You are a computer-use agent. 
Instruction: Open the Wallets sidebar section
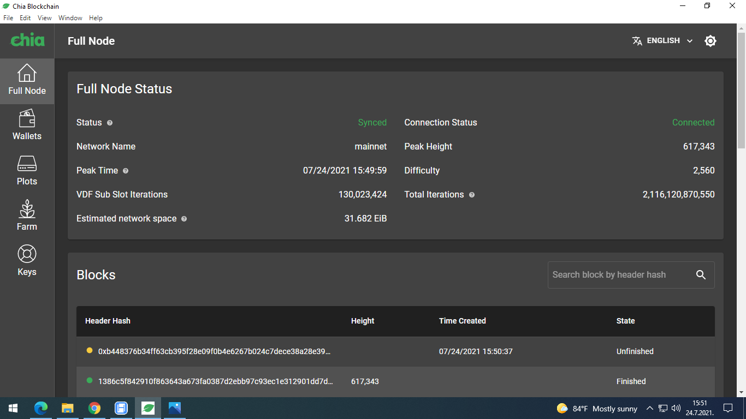coord(27,126)
